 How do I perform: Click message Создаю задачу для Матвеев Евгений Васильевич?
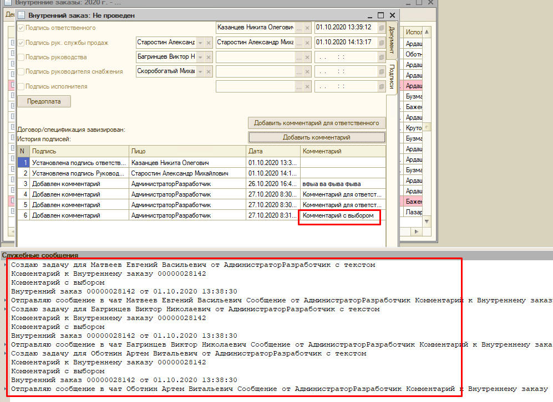tap(193, 265)
